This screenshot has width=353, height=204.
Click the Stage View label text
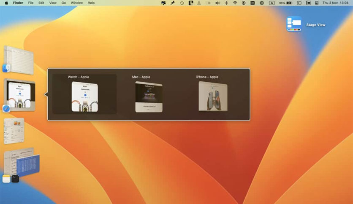(315, 25)
